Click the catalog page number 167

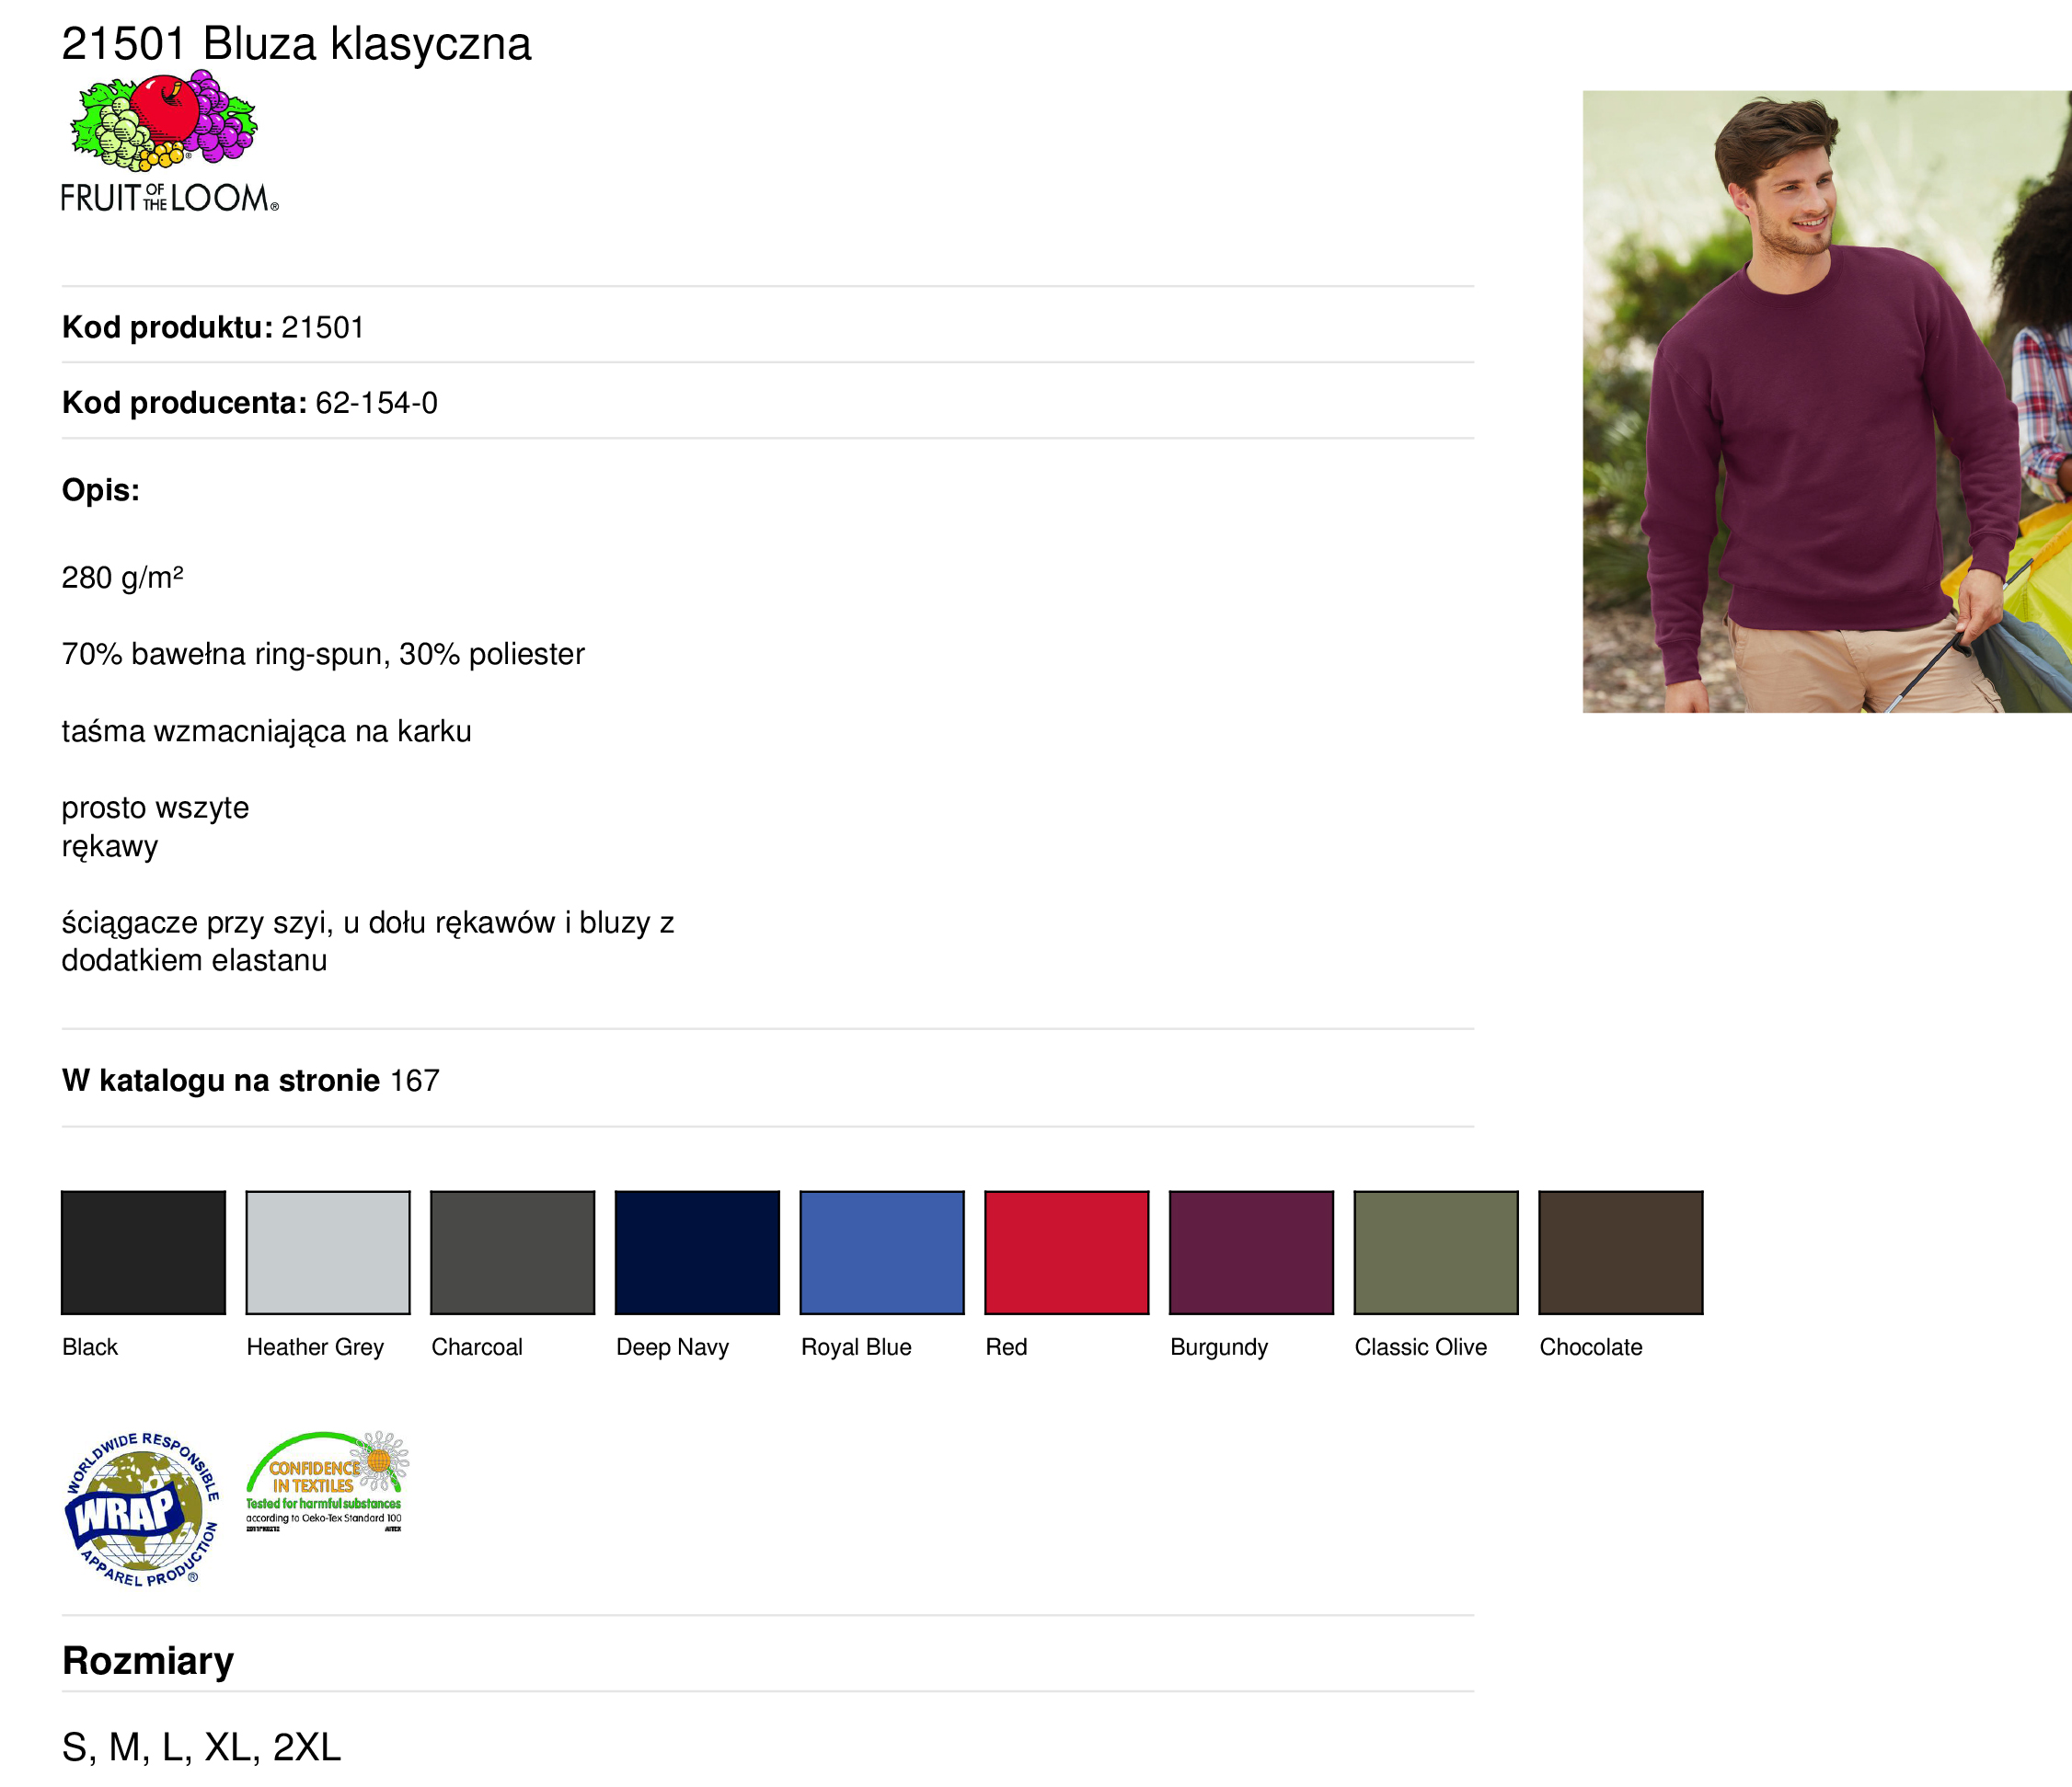415,1081
